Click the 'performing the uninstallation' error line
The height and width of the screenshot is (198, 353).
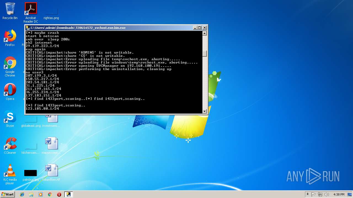(x=98, y=69)
